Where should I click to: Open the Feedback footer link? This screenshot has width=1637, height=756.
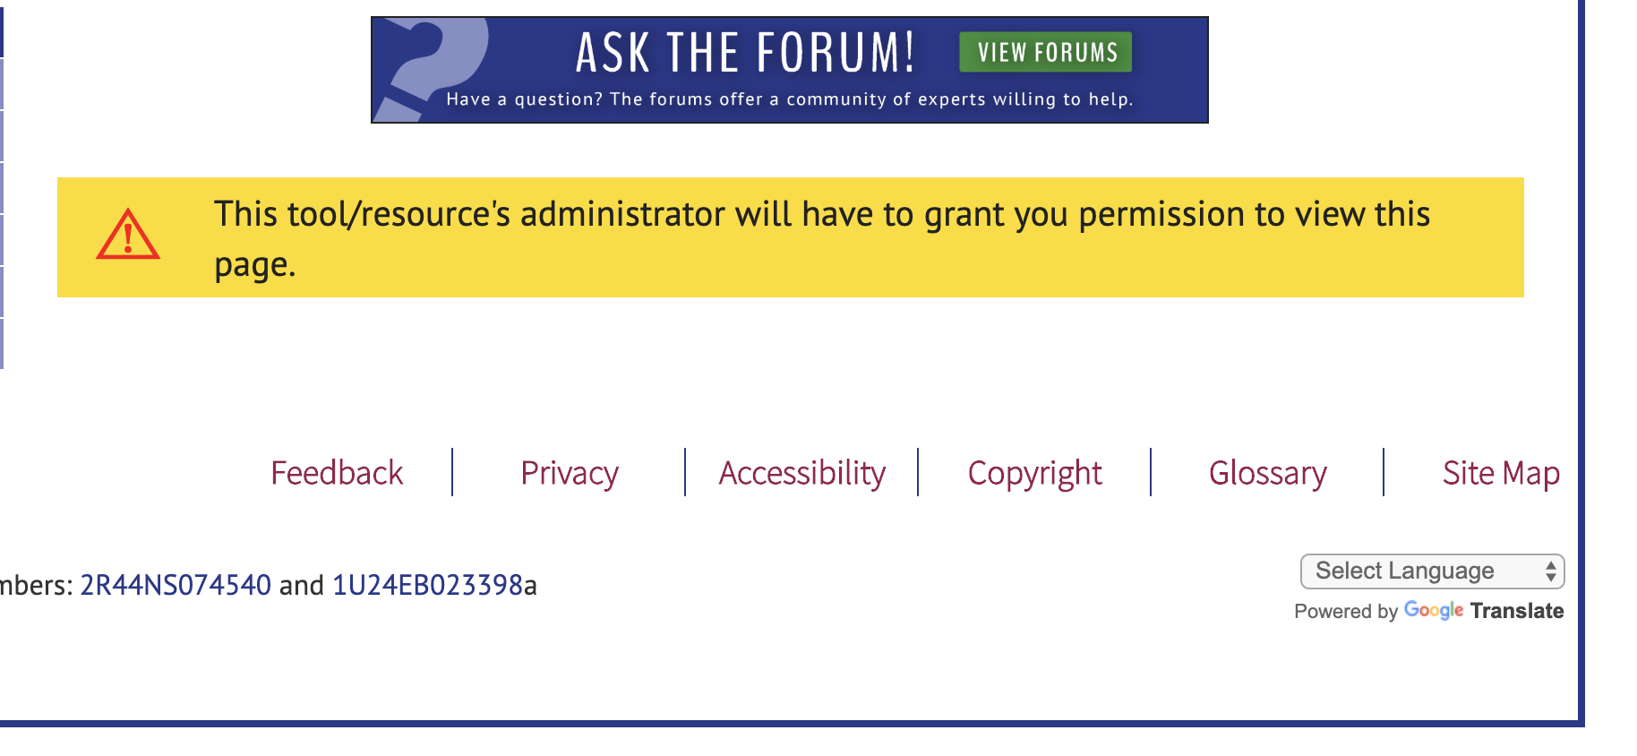click(337, 473)
